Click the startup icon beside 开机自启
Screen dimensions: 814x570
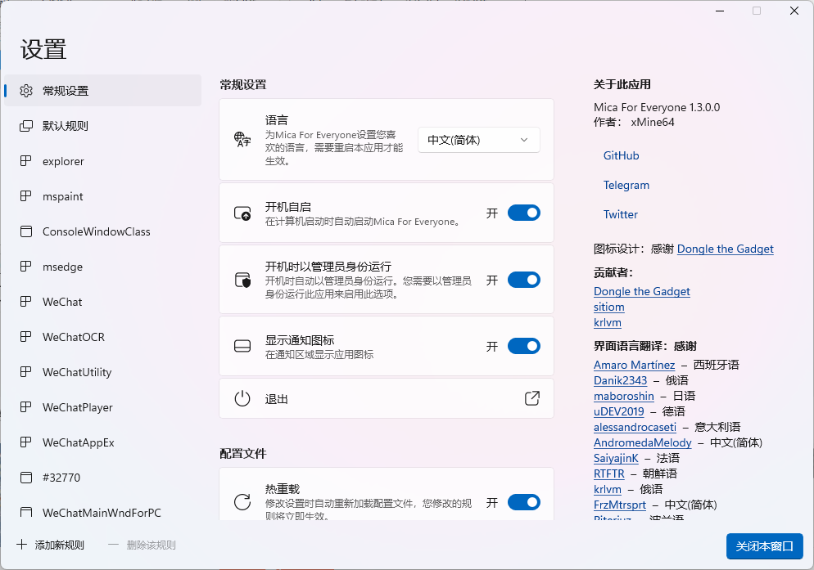242,213
